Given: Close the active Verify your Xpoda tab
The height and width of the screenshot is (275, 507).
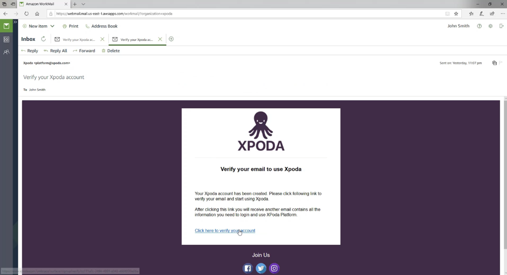Looking at the screenshot, I should pyautogui.click(x=160, y=39).
